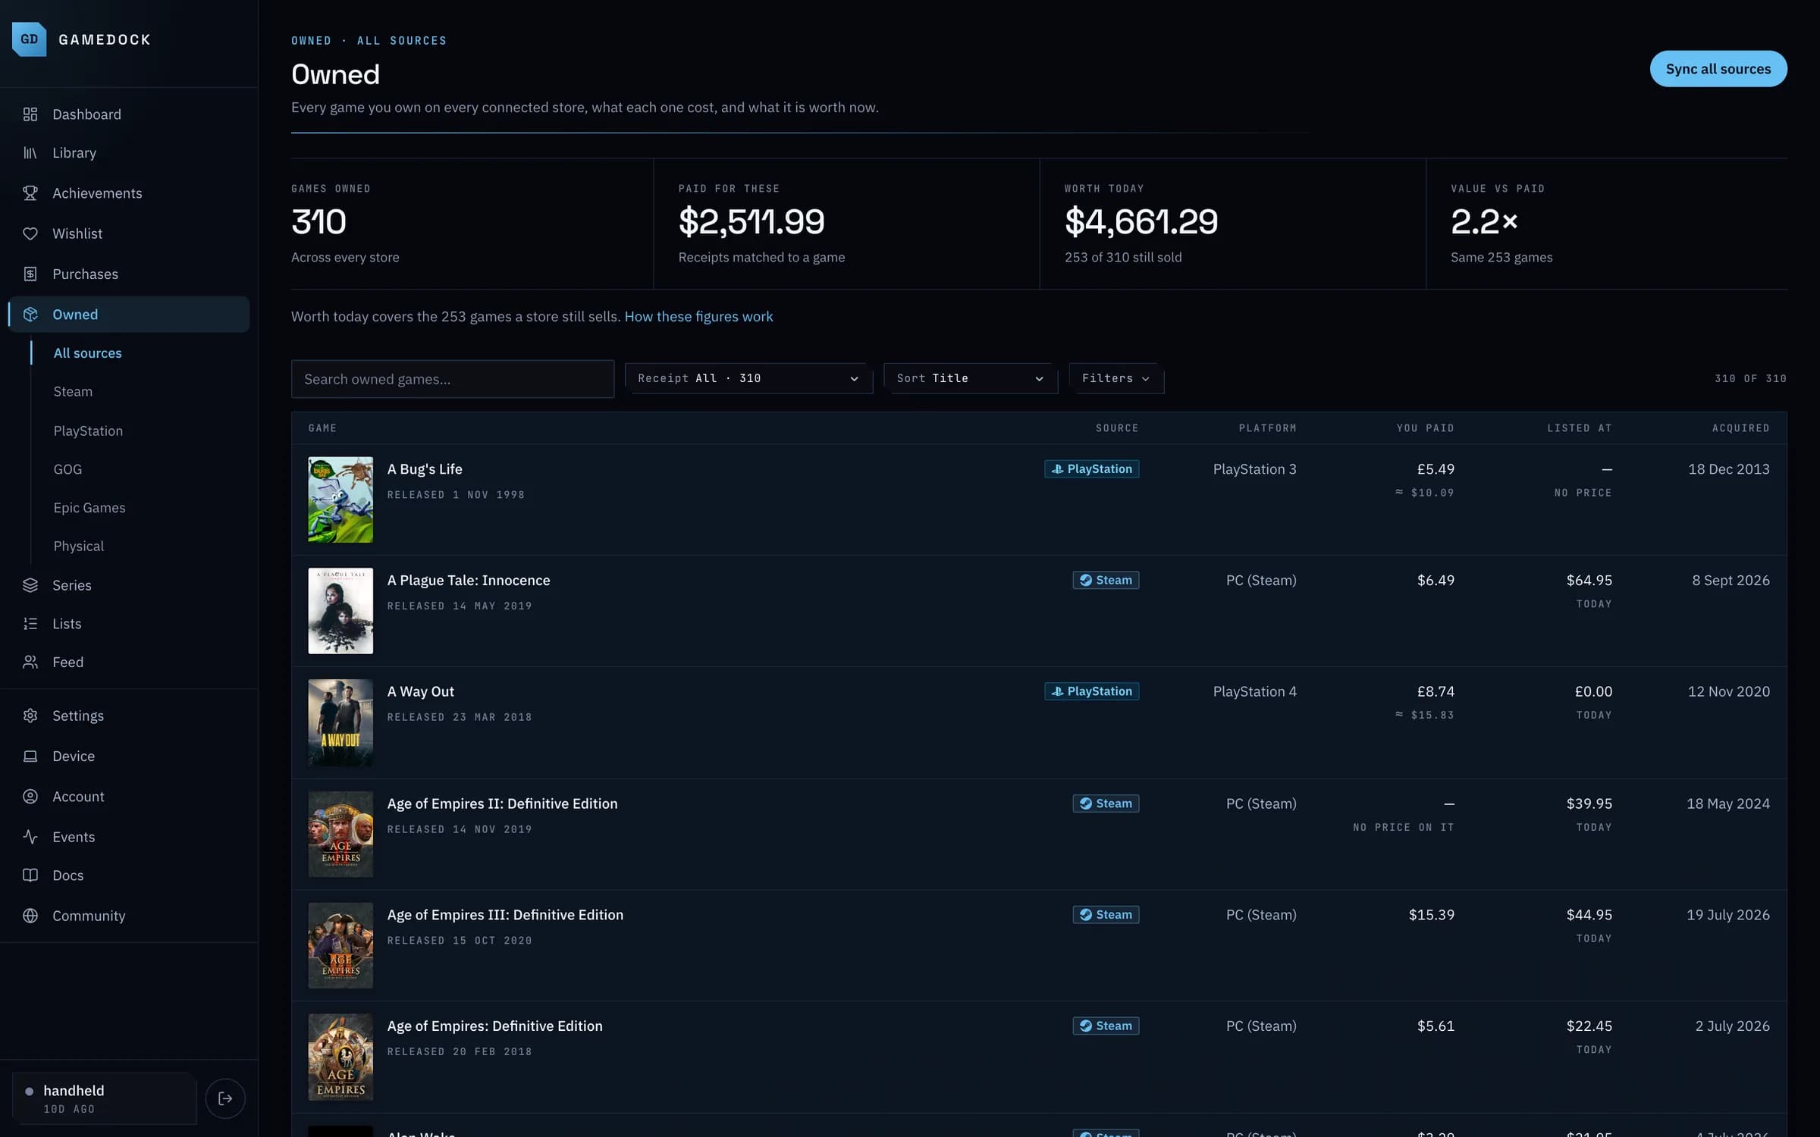Select the PlayStation source in sidebar
This screenshot has width=1820, height=1137.
tap(88, 431)
